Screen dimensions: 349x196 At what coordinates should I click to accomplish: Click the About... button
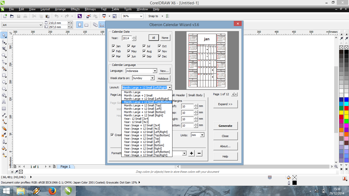coord(225,146)
